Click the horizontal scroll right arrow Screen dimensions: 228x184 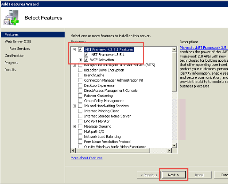point(169,151)
